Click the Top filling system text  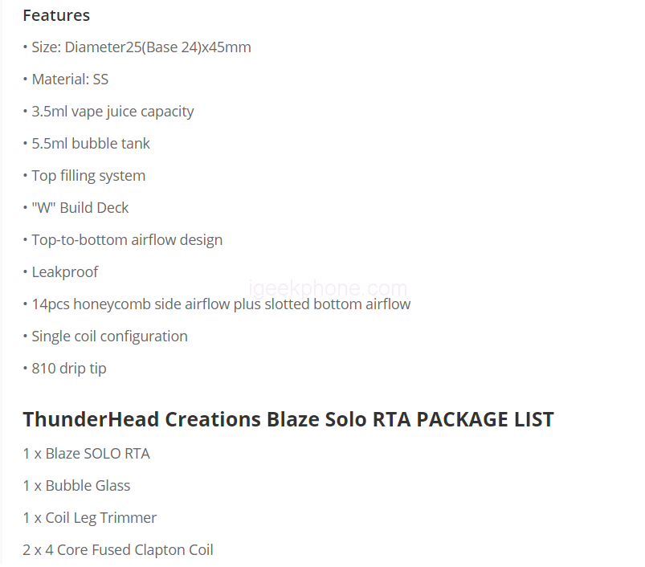(88, 176)
